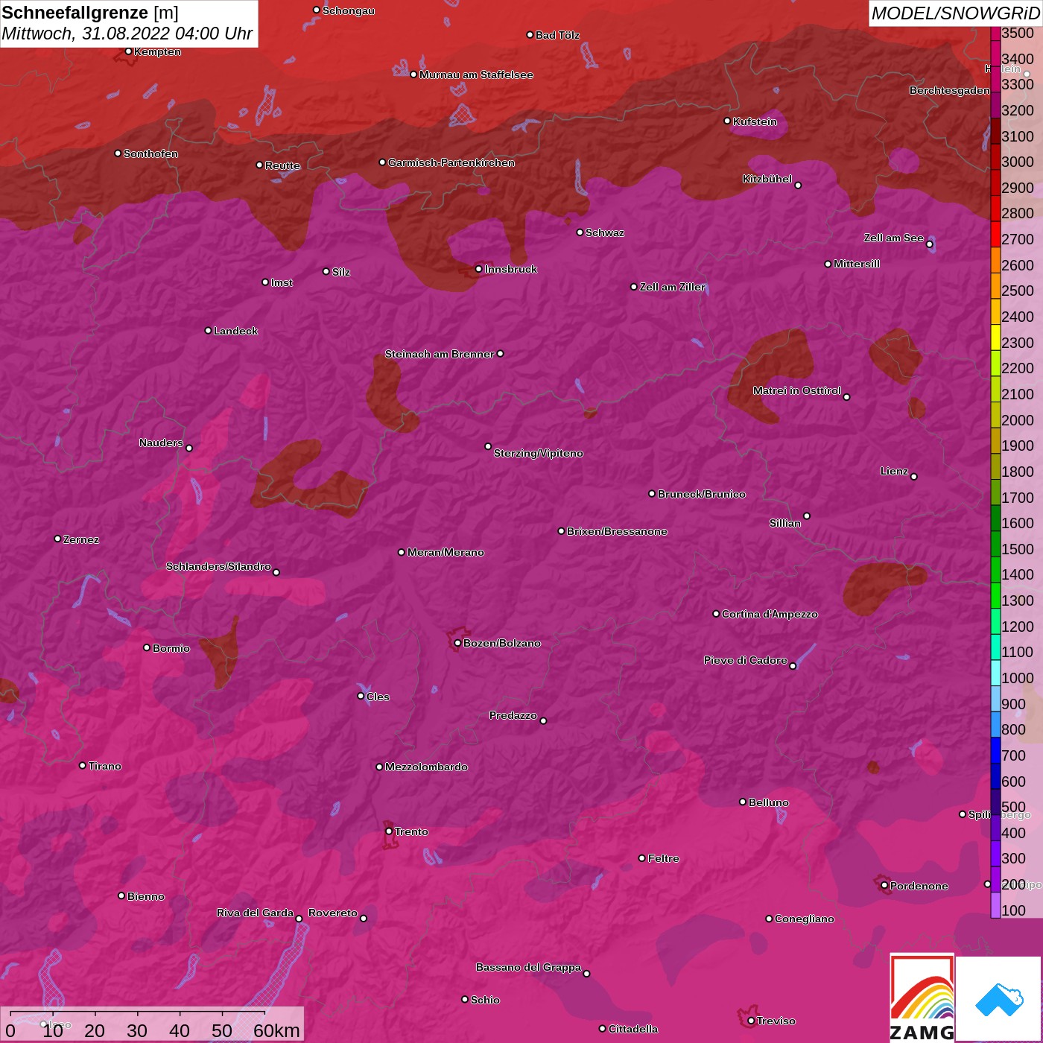
Task: Click the ZAMG rainbow logo
Action: (x=922, y=998)
